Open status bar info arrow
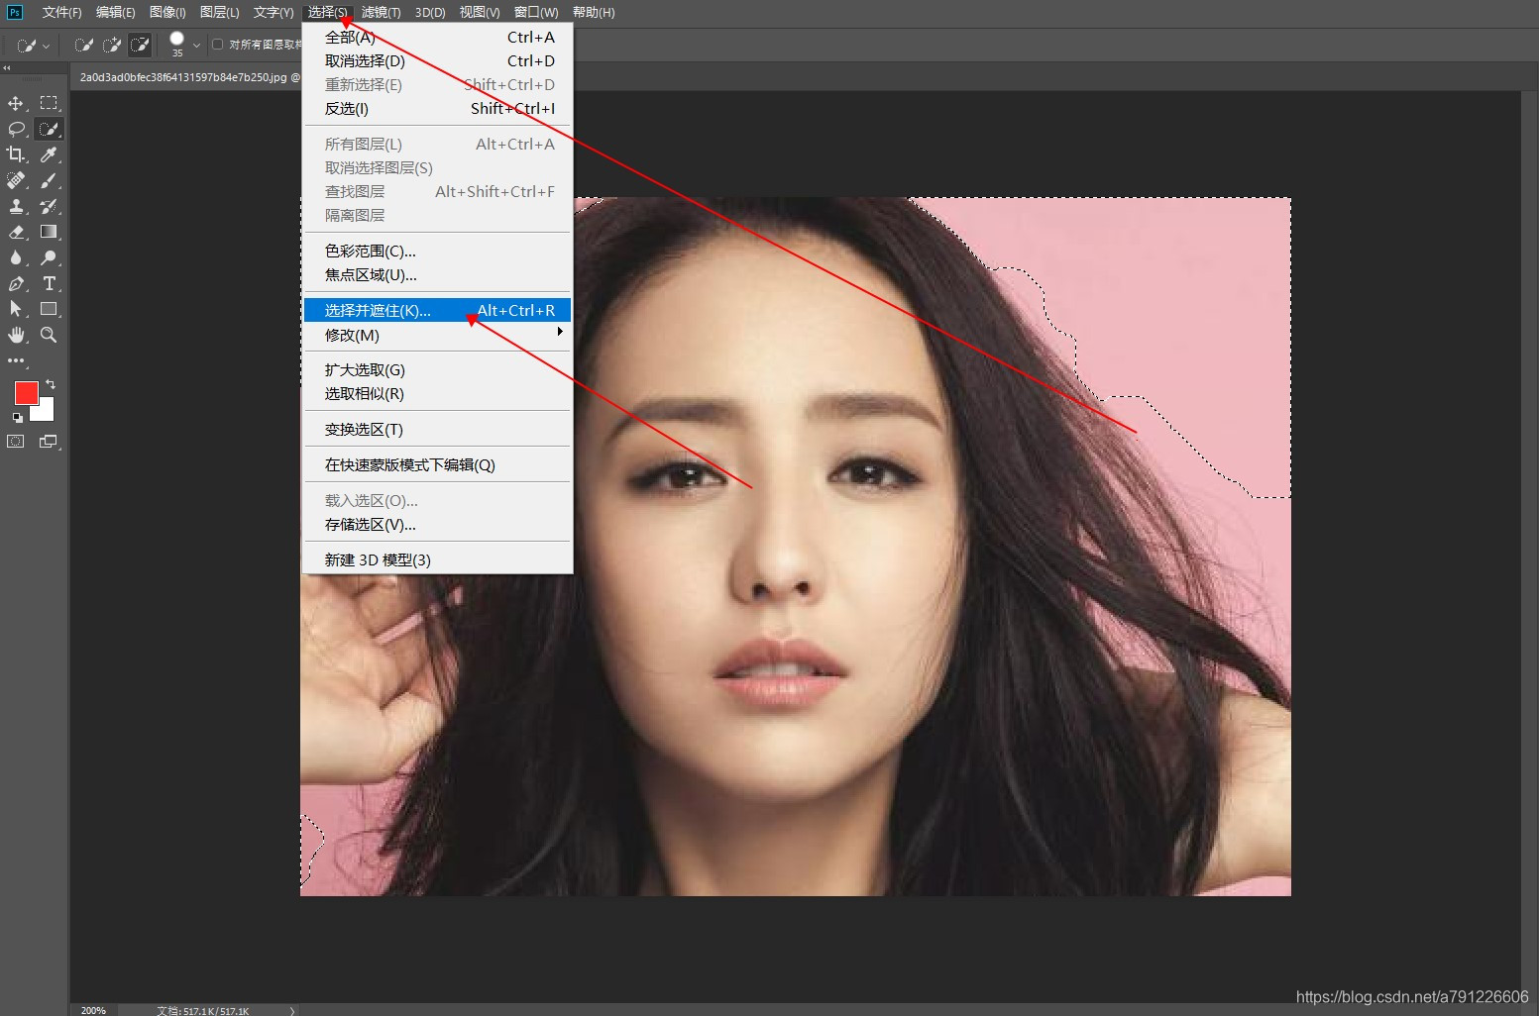 [x=292, y=1010]
